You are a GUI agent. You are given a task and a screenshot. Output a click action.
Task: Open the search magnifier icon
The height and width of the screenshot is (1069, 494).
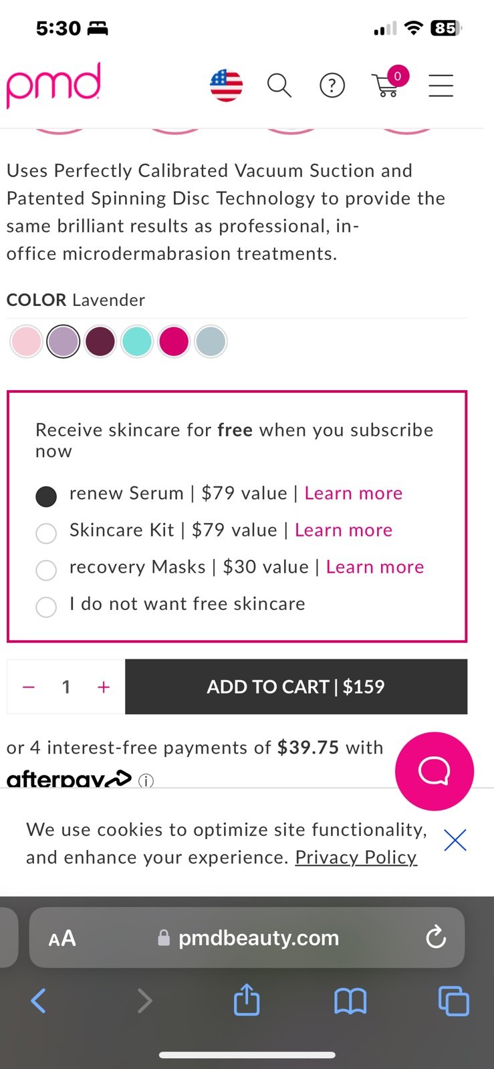279,86
